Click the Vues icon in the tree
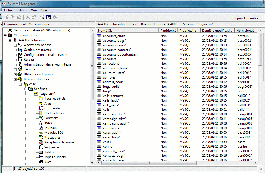The height and width of the screenshot is (173, 265). click(x=41, y=162)
